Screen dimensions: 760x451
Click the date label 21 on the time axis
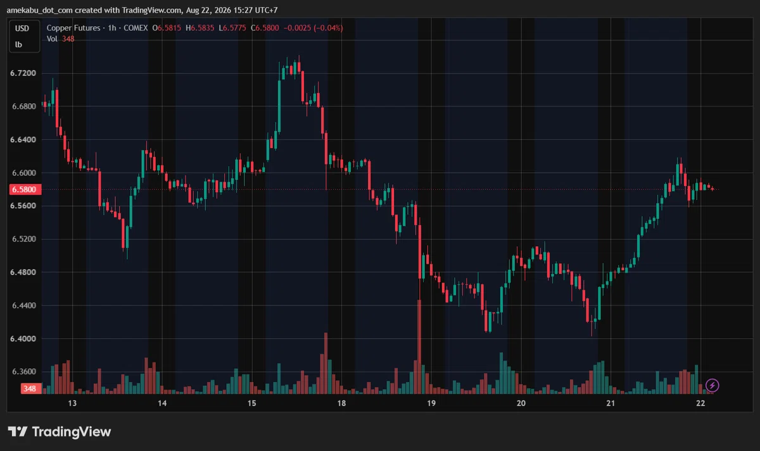pos(611,404)
